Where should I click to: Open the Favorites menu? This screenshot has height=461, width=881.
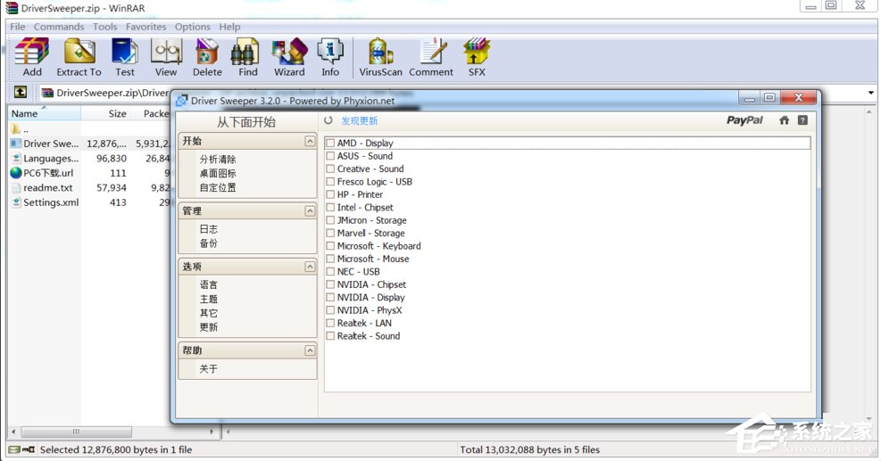pyautogui.click(x=145, y=27)
